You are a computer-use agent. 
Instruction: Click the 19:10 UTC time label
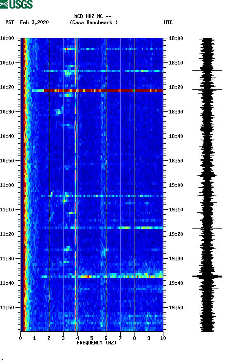[176, 210]
